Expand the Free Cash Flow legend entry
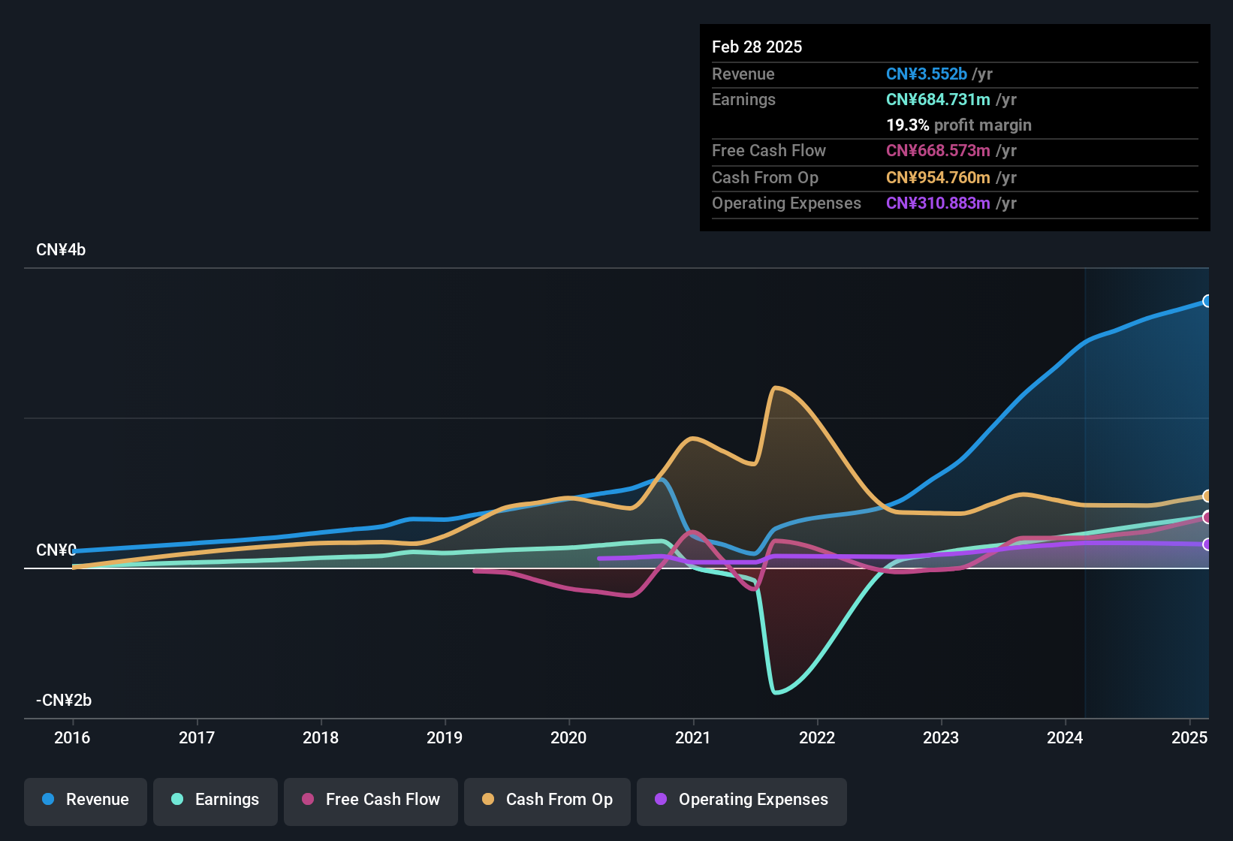This screenshot has width=1233, height=841. pyautogui.click(x=370, y=800)
